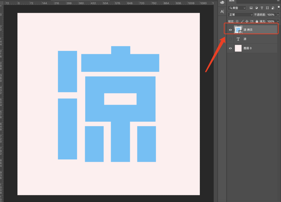This screenshot has height=202, width=281.
Task: Open the layers panel options menu
Action: (x=278, y=1)
